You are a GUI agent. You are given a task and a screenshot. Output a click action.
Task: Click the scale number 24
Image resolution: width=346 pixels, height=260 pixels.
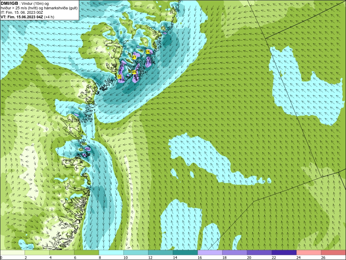(x=299, y=258)
